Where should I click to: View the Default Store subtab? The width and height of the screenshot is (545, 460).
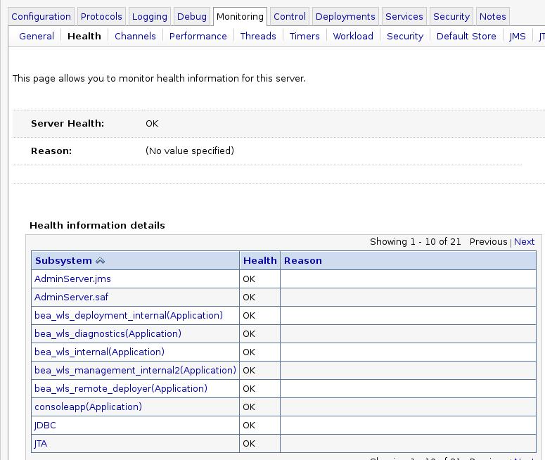coord(466,36)
